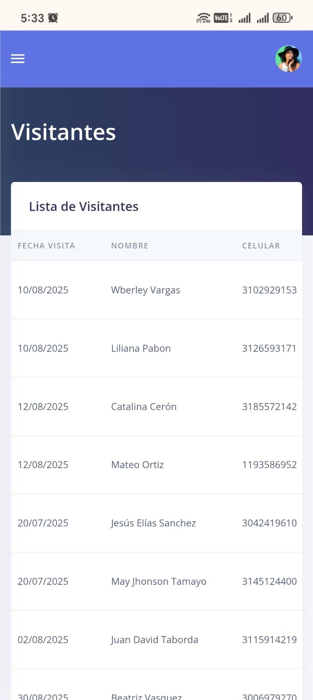Open Jesús Elías Sanchez entry
Viewport: 313px width, 700px height.
153,523
